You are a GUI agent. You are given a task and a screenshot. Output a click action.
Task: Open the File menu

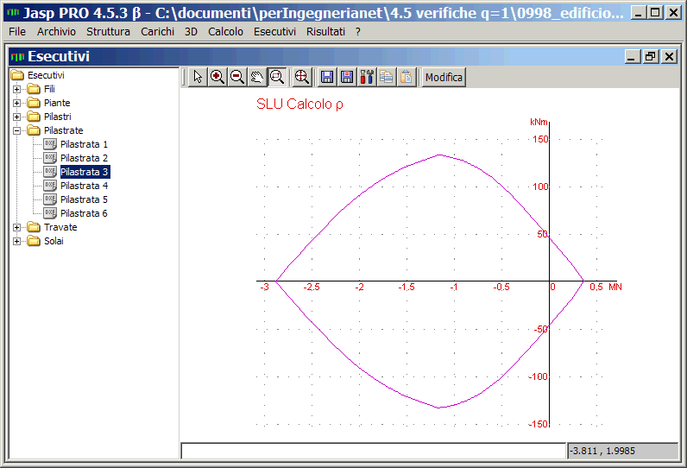point(17,32)
